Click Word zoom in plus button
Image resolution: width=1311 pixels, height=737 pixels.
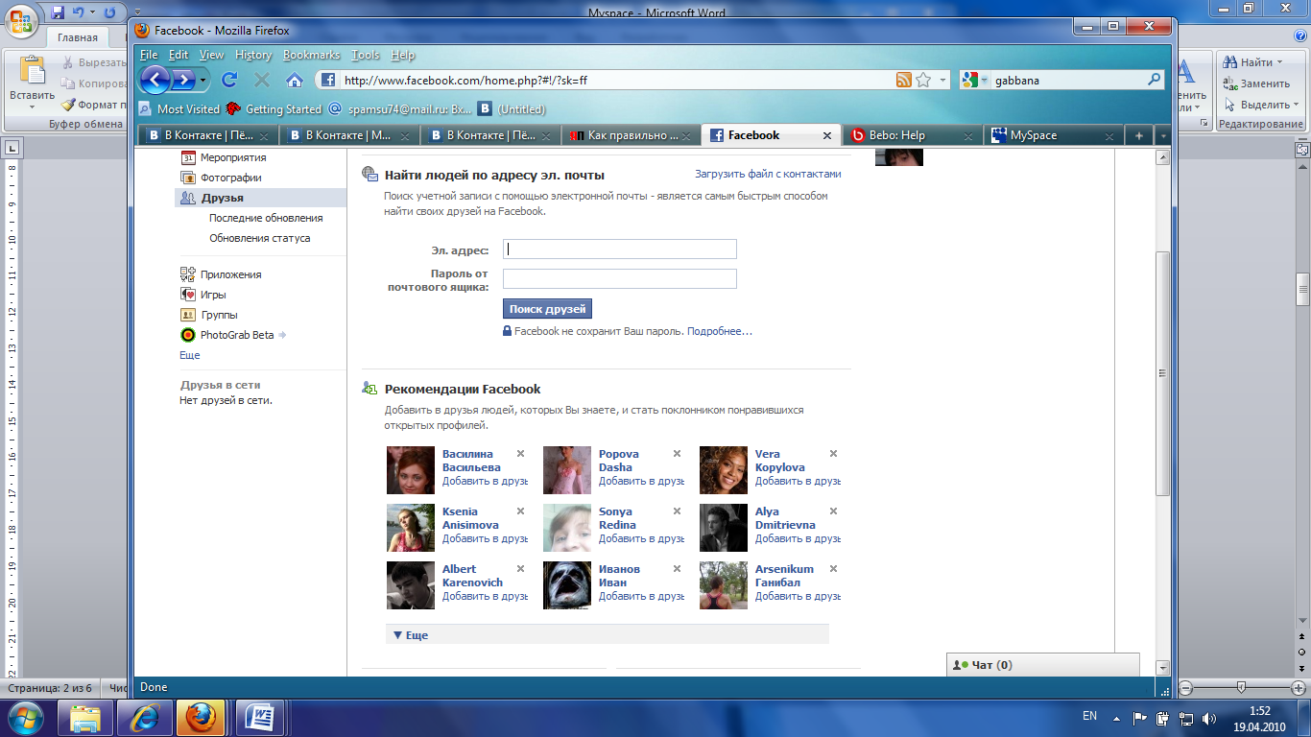tap(1299, 688)
